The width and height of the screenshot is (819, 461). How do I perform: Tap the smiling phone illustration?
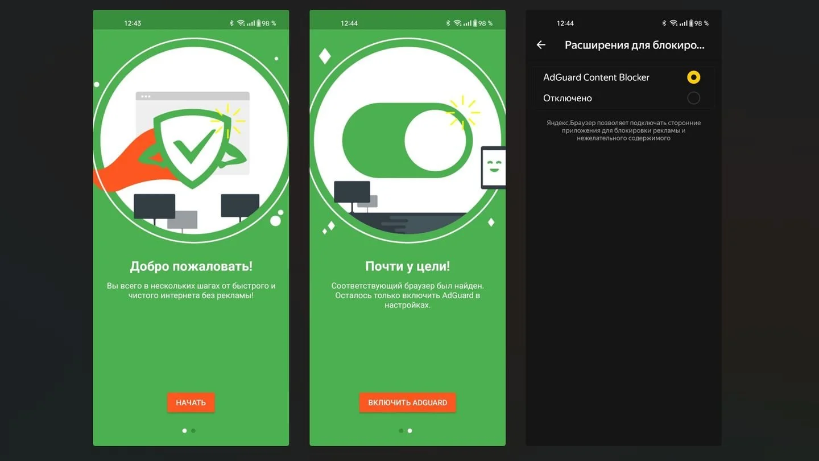point(493,168)
